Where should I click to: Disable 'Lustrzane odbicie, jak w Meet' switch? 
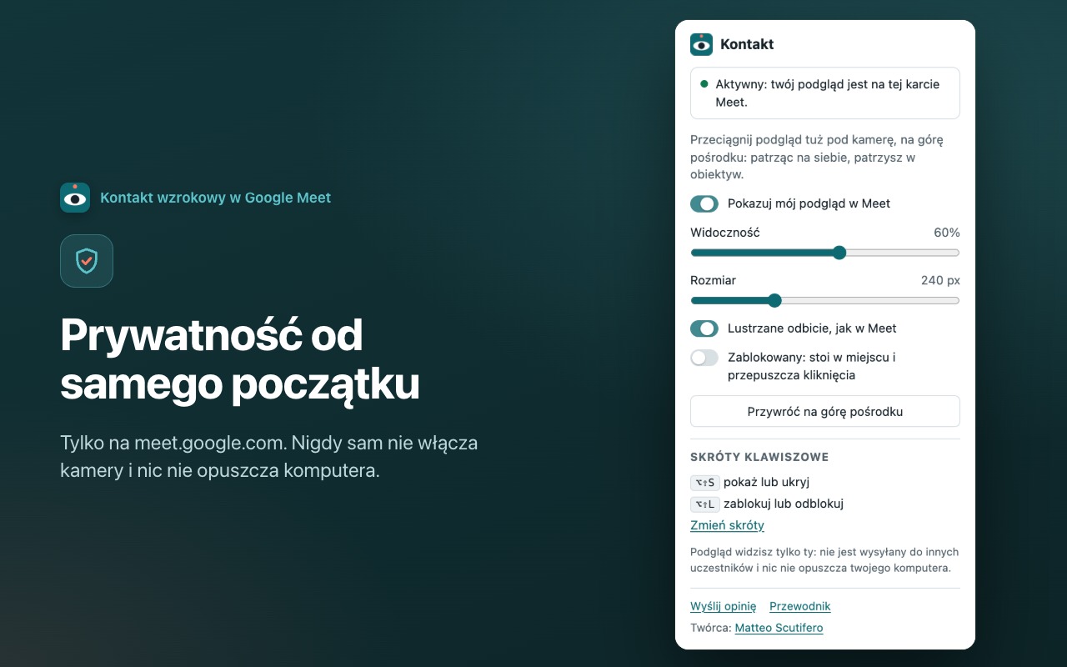point(704,328)
